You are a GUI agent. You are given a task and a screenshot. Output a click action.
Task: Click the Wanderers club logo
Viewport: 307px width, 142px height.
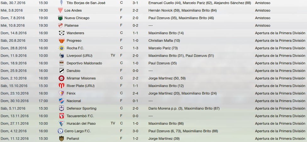61,33
